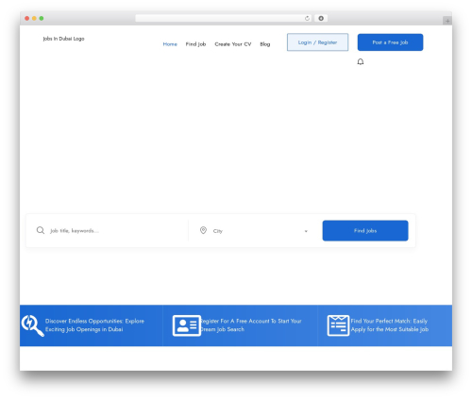Click Post a Free Job button
The height and width of the screenshot is (399, 472).
(x=390, y=42)
